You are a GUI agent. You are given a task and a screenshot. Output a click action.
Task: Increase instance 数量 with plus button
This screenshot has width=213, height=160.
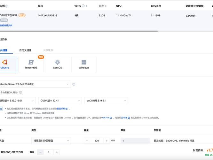coord(57,152)
